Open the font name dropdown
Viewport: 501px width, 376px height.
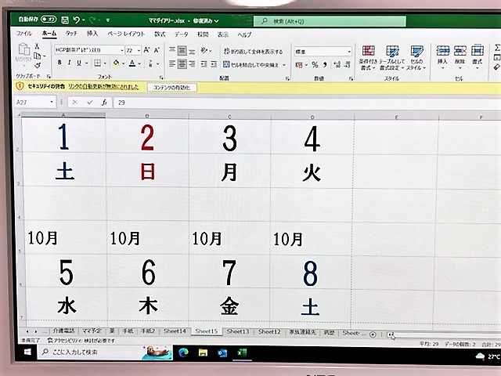tap(122, 50)
